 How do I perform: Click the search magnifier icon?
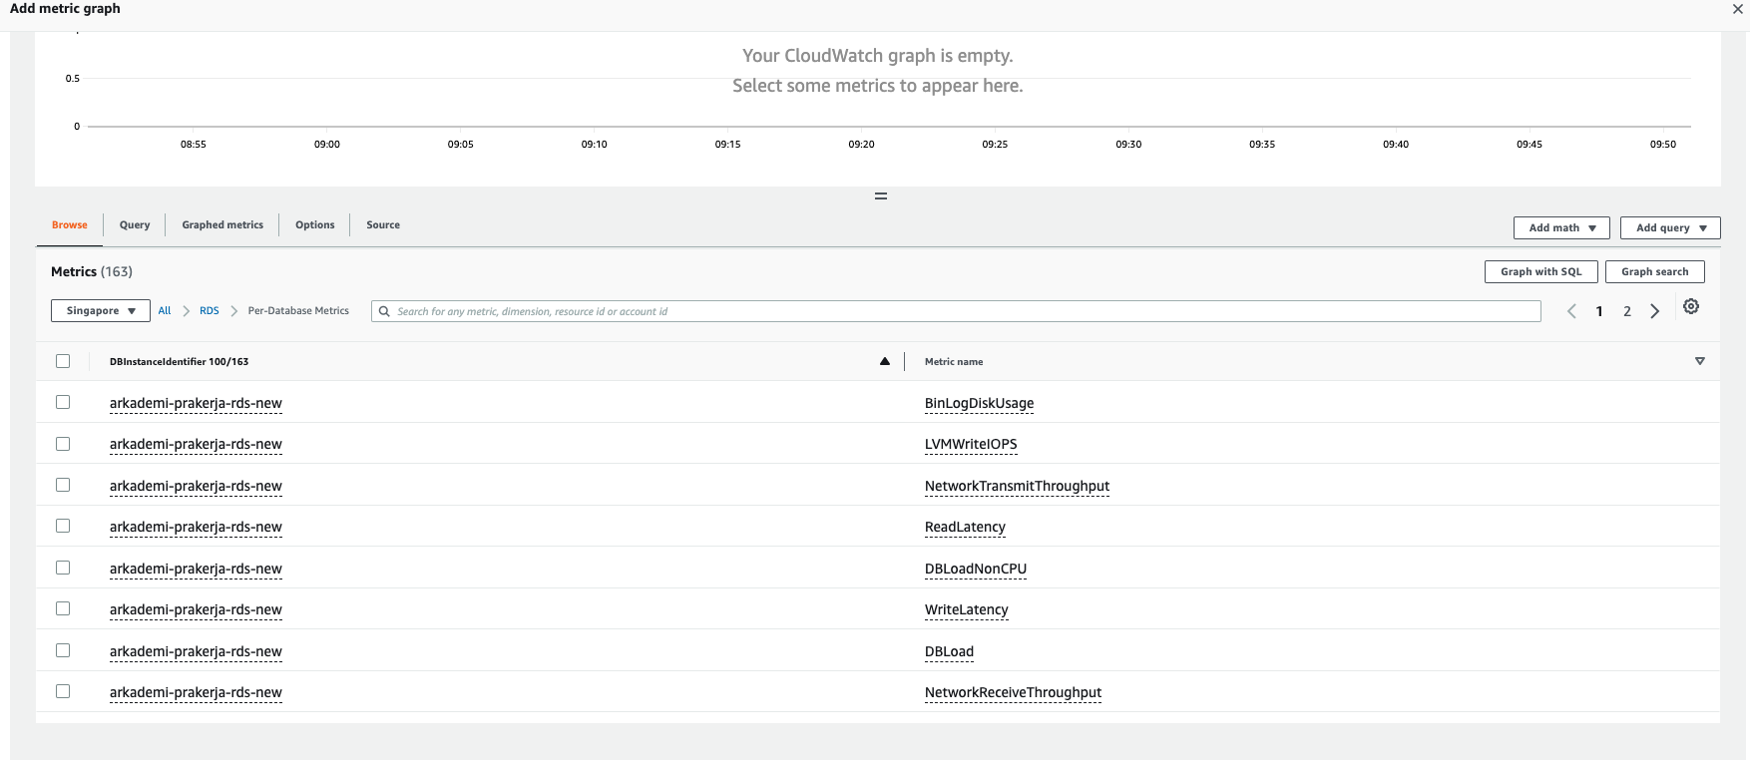pyautogui.click(x=384, y=311)
